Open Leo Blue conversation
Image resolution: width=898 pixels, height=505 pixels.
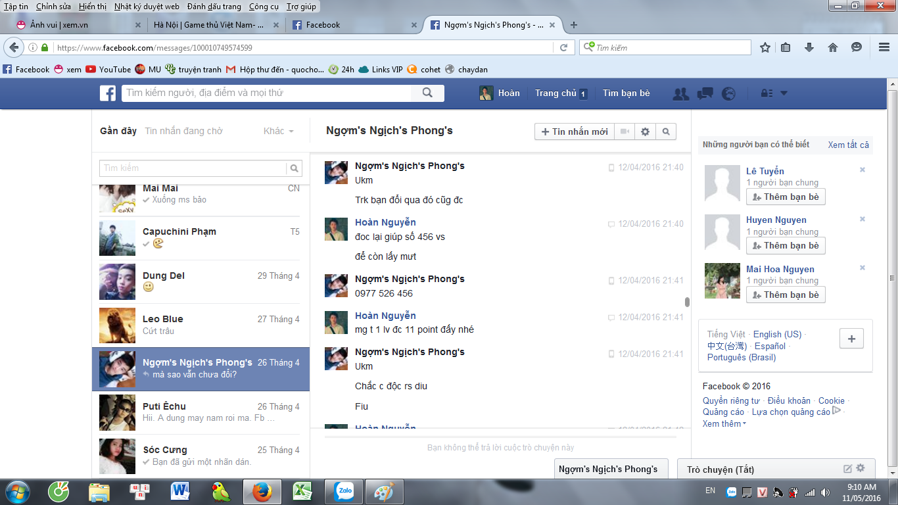(x=201, y=325)
